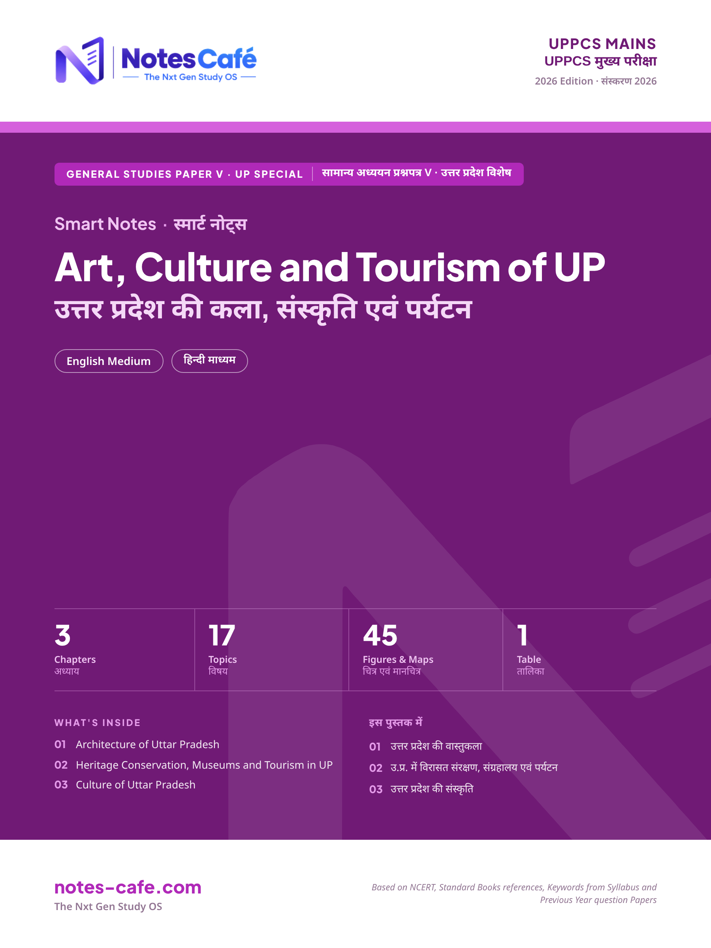Viewport: 711px width, 948px height.
Task: Click the 'इस पुस्तक में' heading
Action: [395, 722]
